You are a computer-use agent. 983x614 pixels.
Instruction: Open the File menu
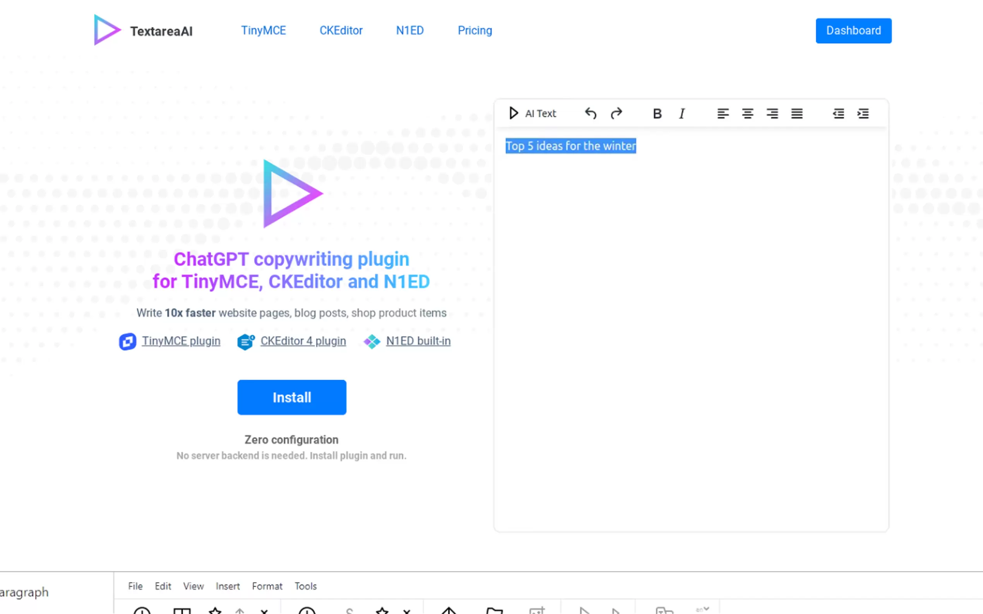pos(135,586)
